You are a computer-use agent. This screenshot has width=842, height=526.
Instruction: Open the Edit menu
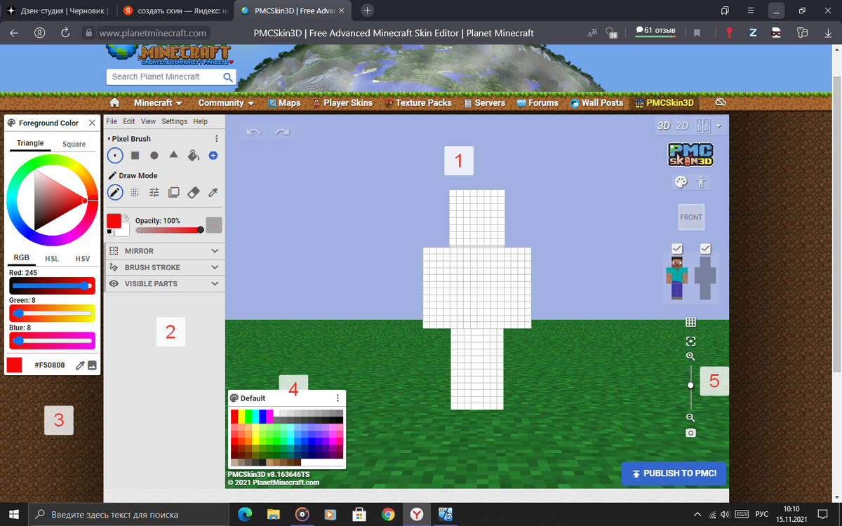[129, 121]
